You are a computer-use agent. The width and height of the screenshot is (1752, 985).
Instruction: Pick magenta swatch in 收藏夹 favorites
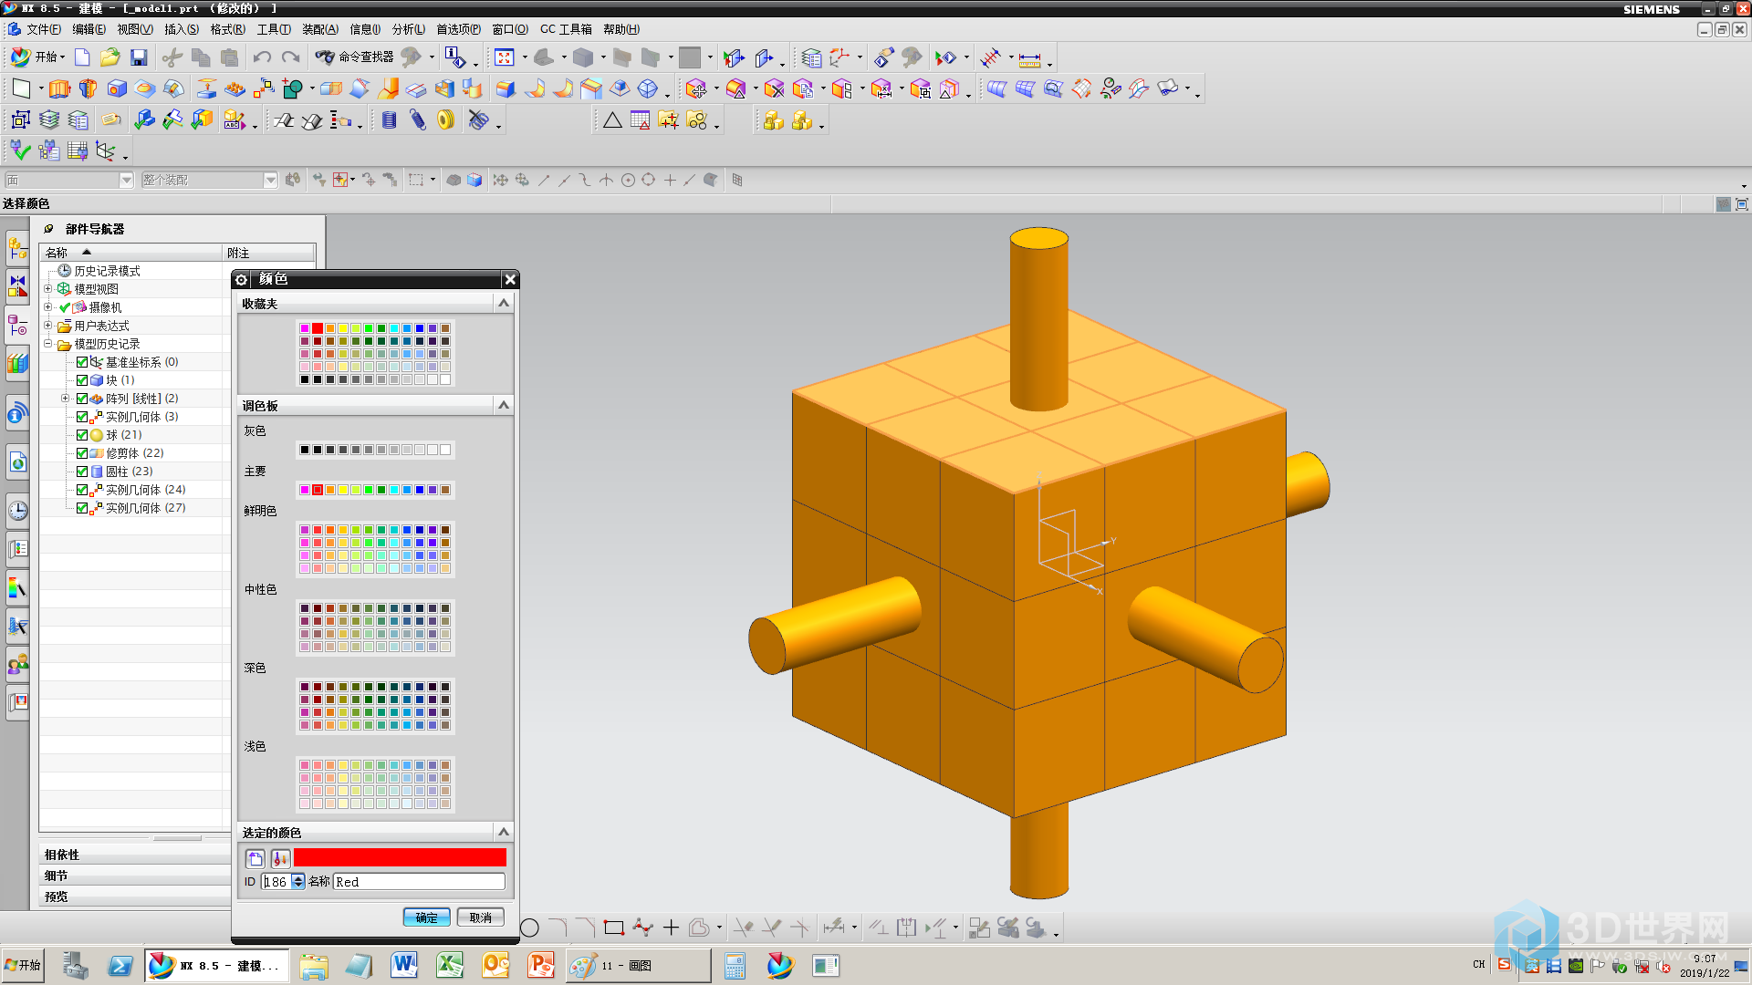point(305,328)
